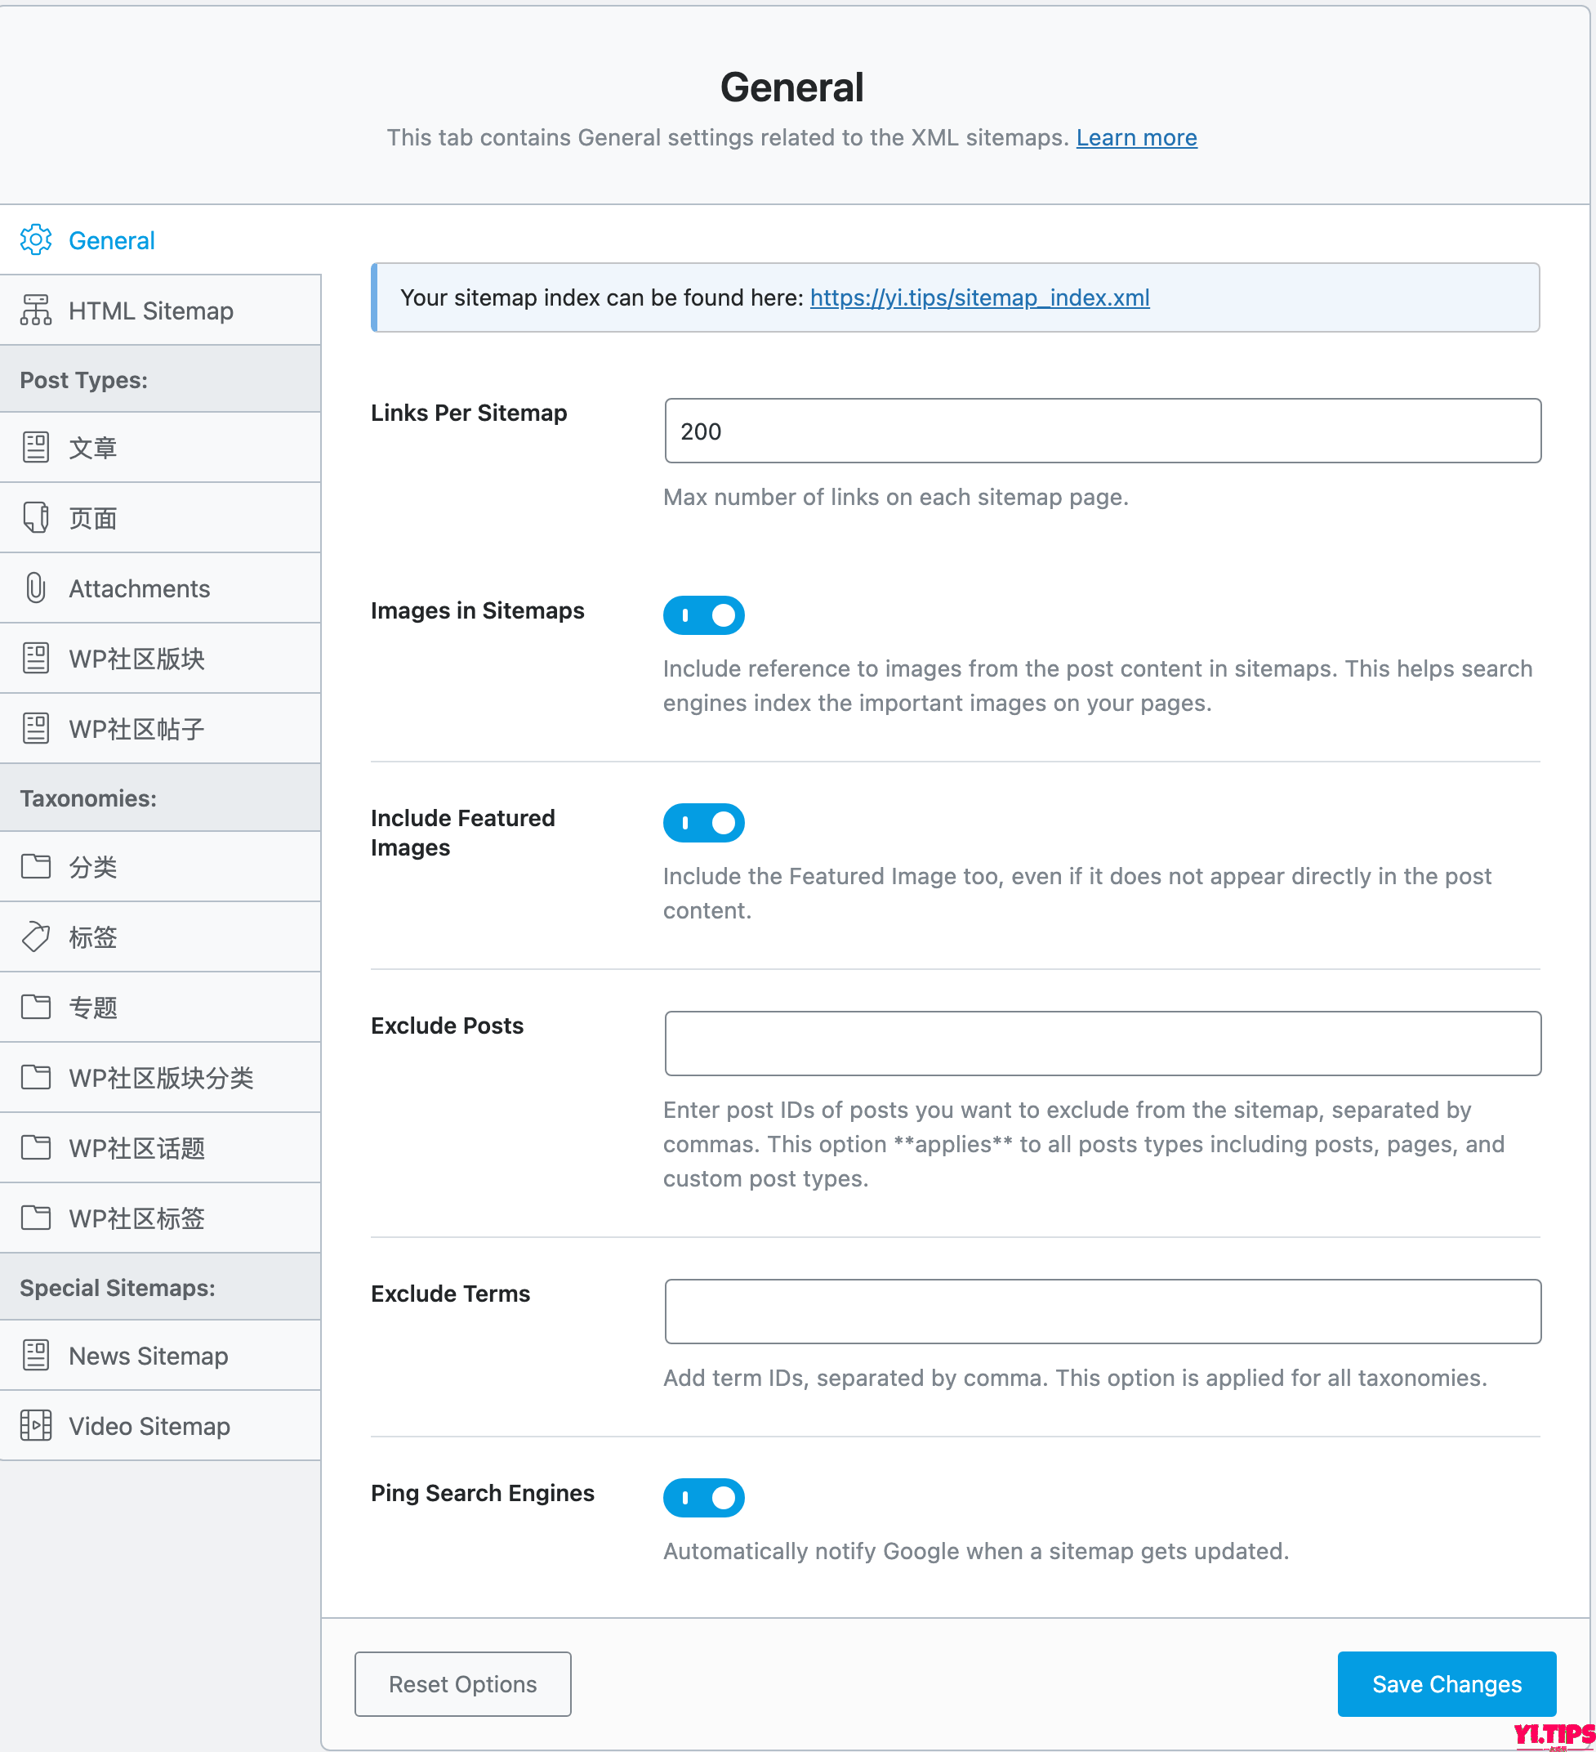1596x1752 pixels.
Task: Click the General gear icon in sidebar
Action: click(x=36, y=240)
